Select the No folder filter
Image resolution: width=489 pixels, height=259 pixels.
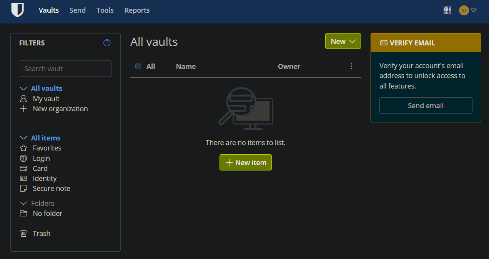click(48, 213)
